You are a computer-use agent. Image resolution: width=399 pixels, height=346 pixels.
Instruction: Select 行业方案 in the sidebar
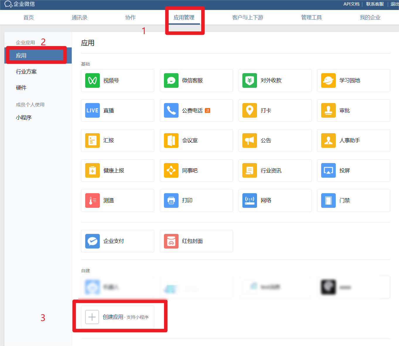pyautogui.click(x=26, y=72)
